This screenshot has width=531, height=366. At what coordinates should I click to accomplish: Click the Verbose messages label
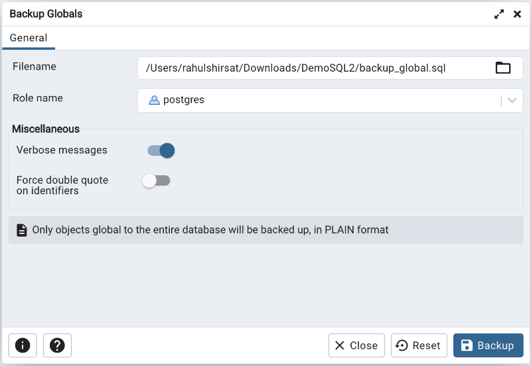click(x=62, y=151)
